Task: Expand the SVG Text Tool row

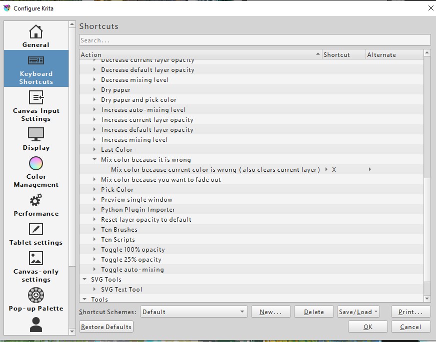Action: pos(94,289)
